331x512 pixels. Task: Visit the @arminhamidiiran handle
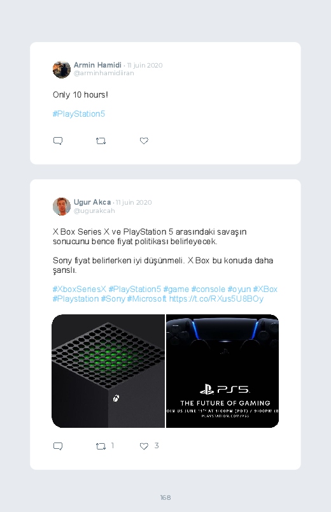click(x=104, y=73)
